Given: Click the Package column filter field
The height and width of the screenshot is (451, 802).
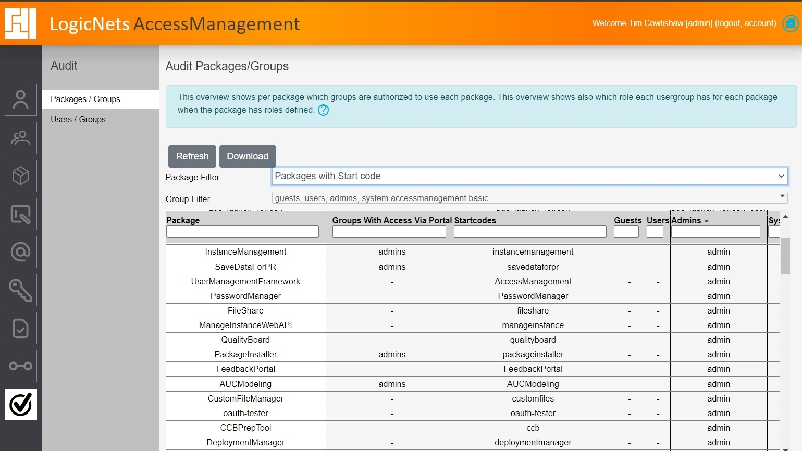Looking at the screenshot, I should [242, 232].
